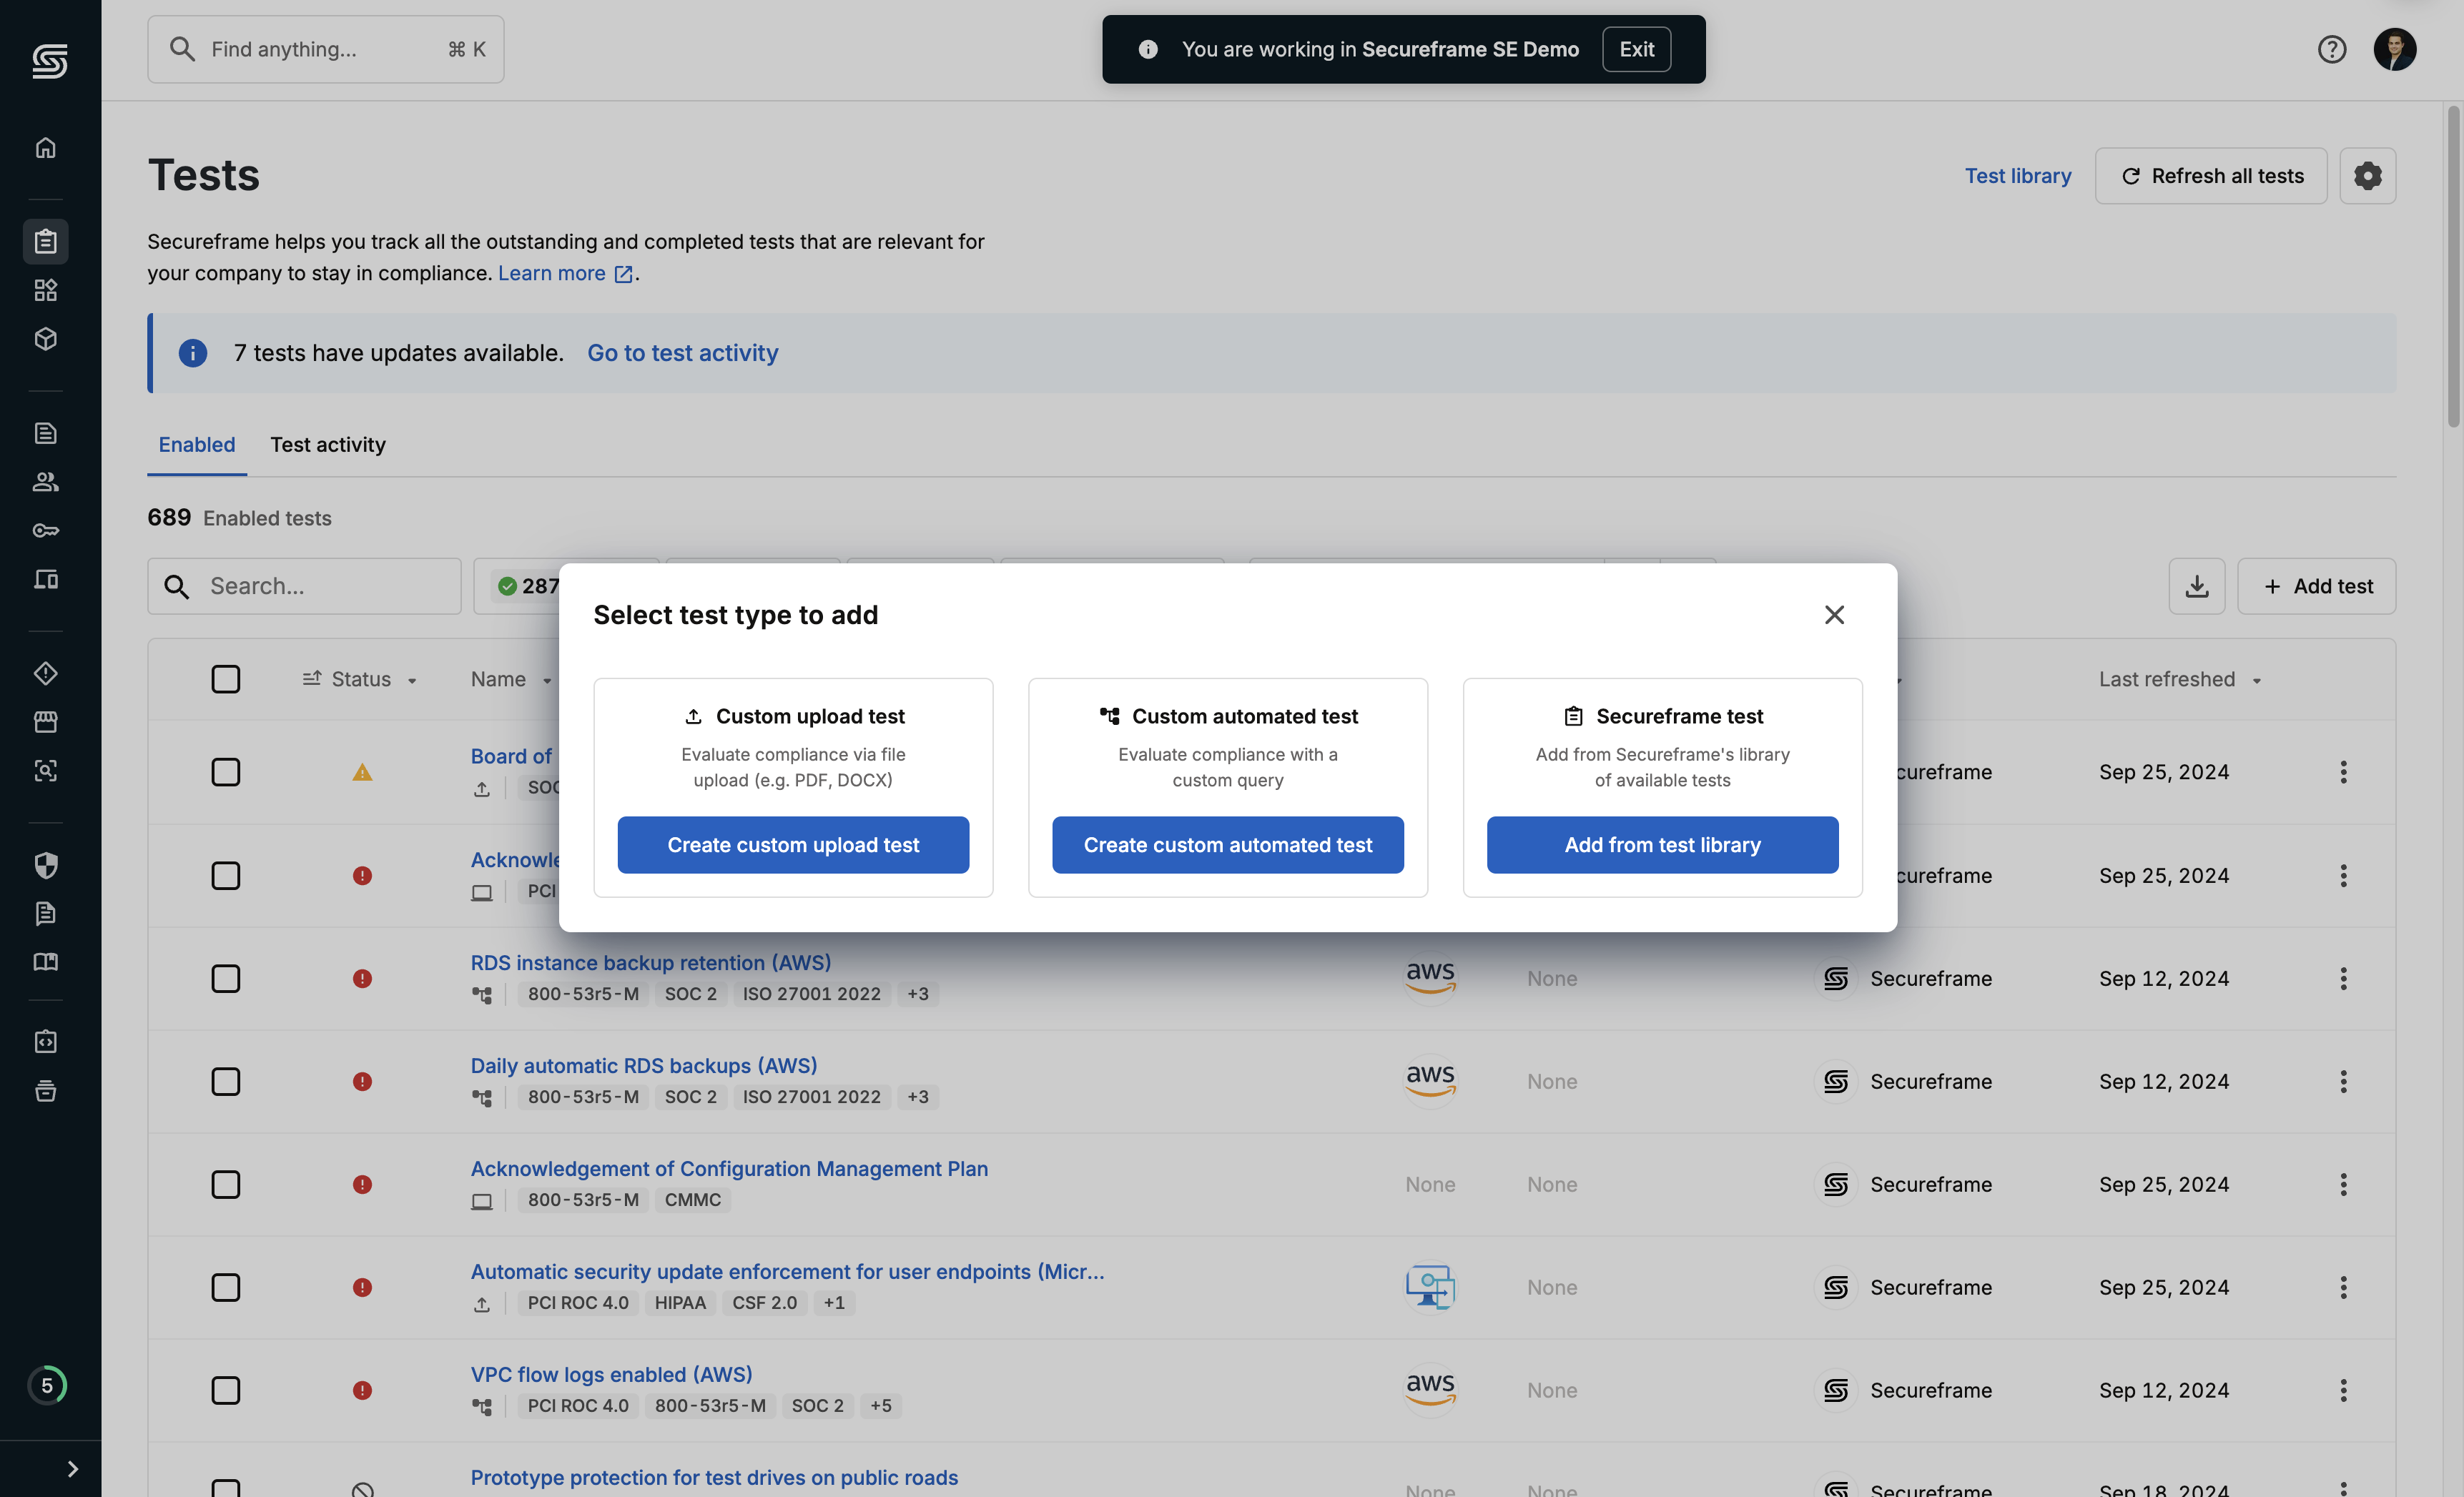2464x1497 pixels.
Task: Exit the Secureframe SE Demo workspace
Action: pos(1636,49)
